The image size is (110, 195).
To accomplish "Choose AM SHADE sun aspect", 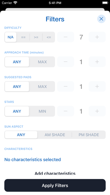I will pos(55,135).
